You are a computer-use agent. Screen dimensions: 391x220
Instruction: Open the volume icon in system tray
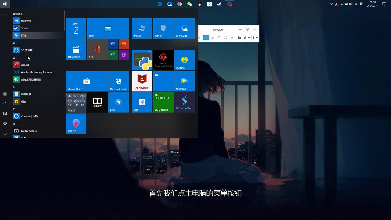point(351,4)
